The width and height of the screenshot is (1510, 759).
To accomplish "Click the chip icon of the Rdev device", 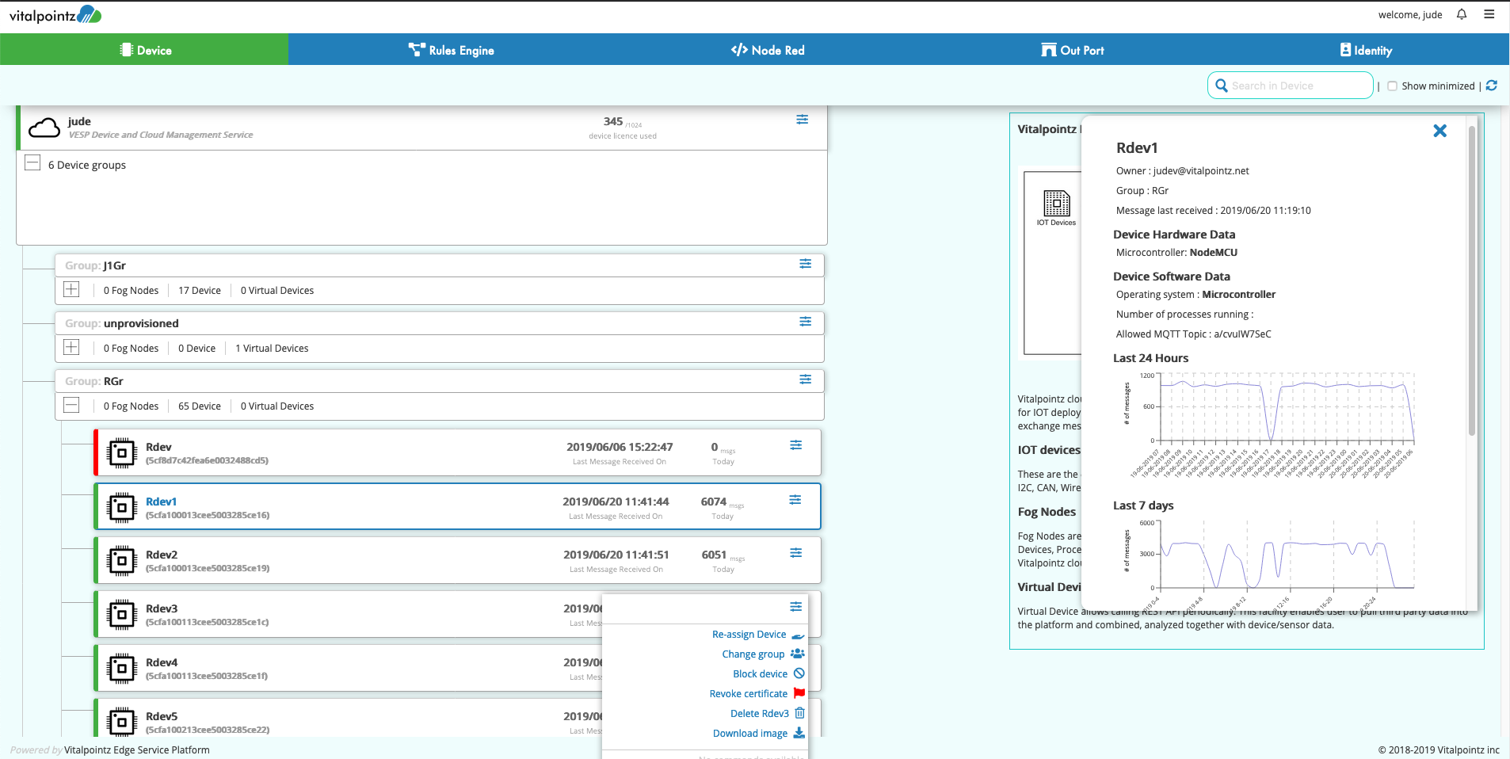I will 122,453.
